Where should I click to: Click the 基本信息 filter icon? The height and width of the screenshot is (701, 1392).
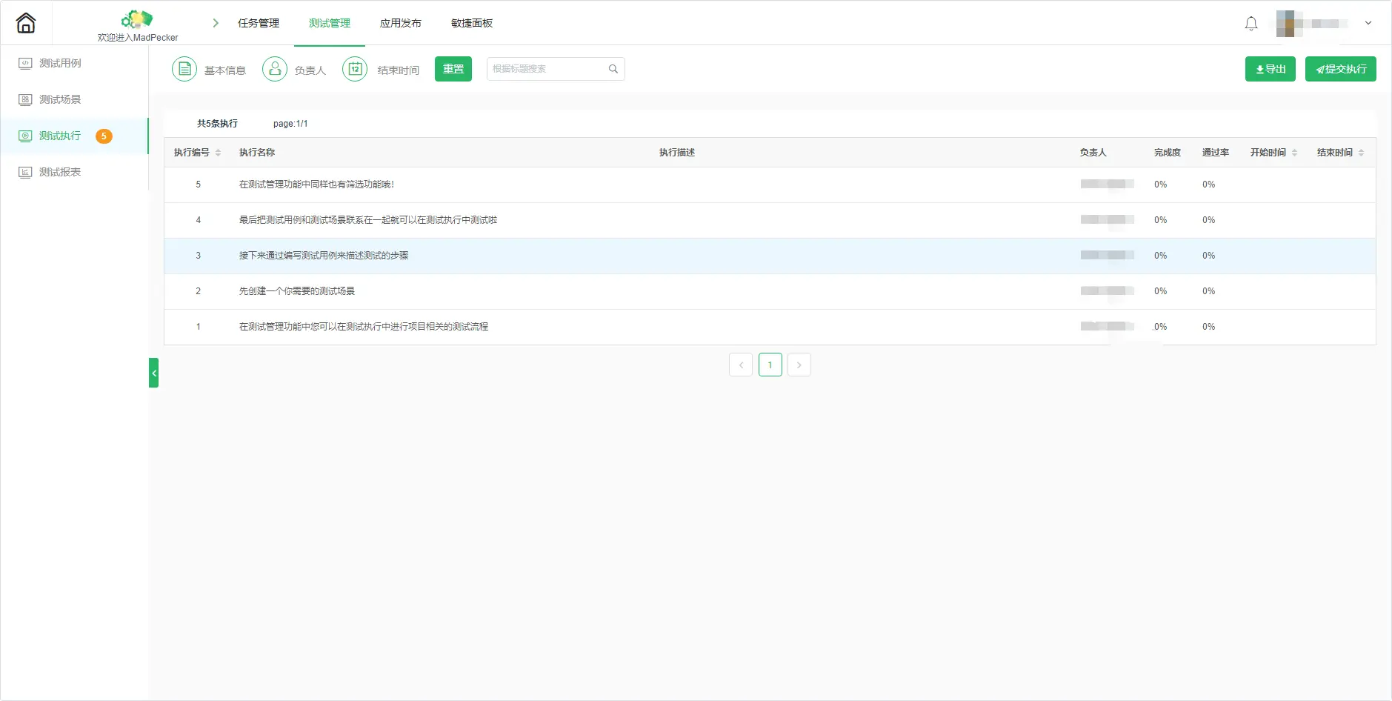coord(184,69)
